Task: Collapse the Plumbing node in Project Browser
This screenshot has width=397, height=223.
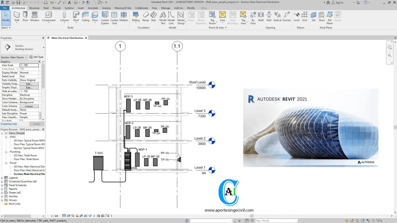Action: 6,152
